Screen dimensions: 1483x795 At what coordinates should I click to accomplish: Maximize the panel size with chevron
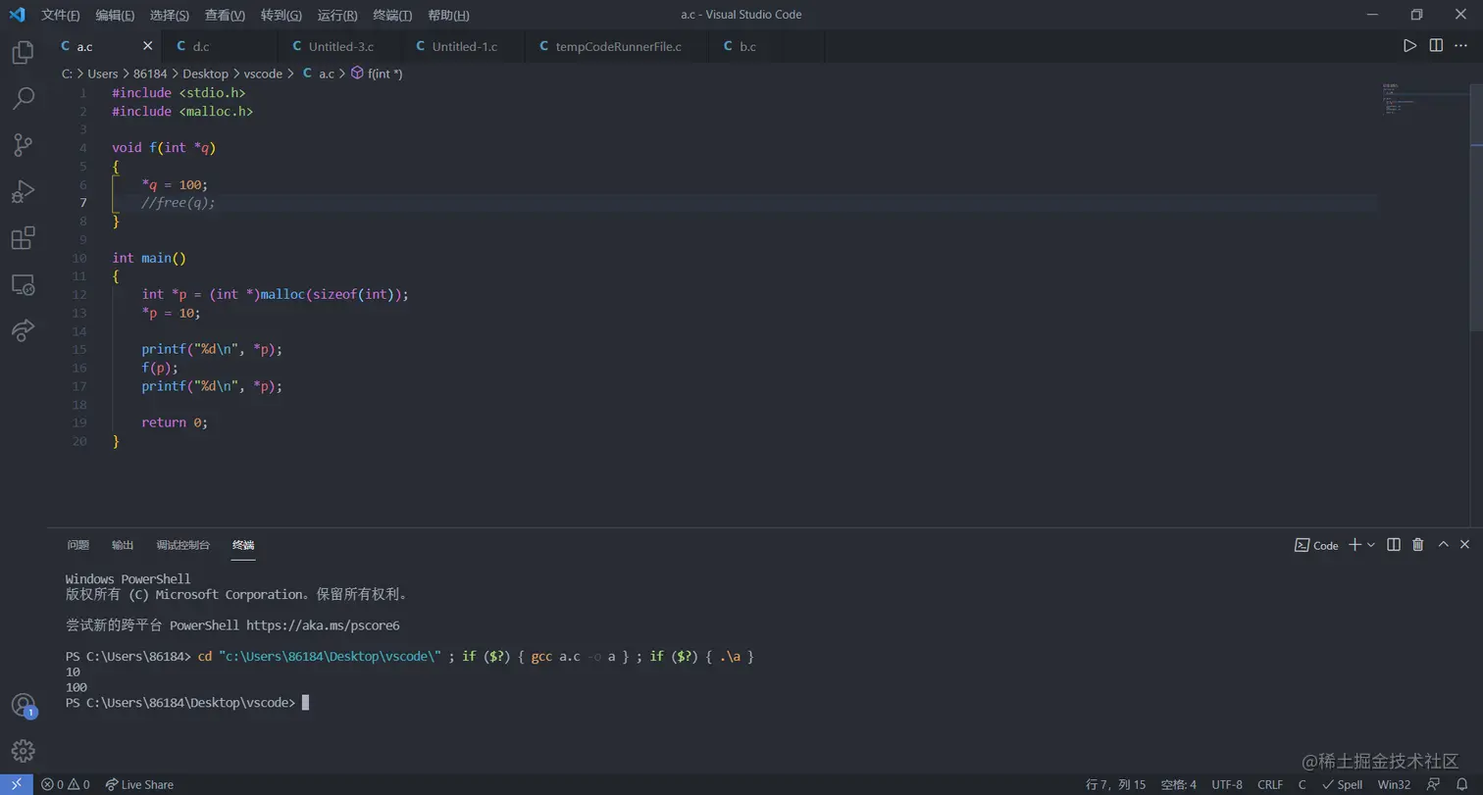pos(1443,545)
